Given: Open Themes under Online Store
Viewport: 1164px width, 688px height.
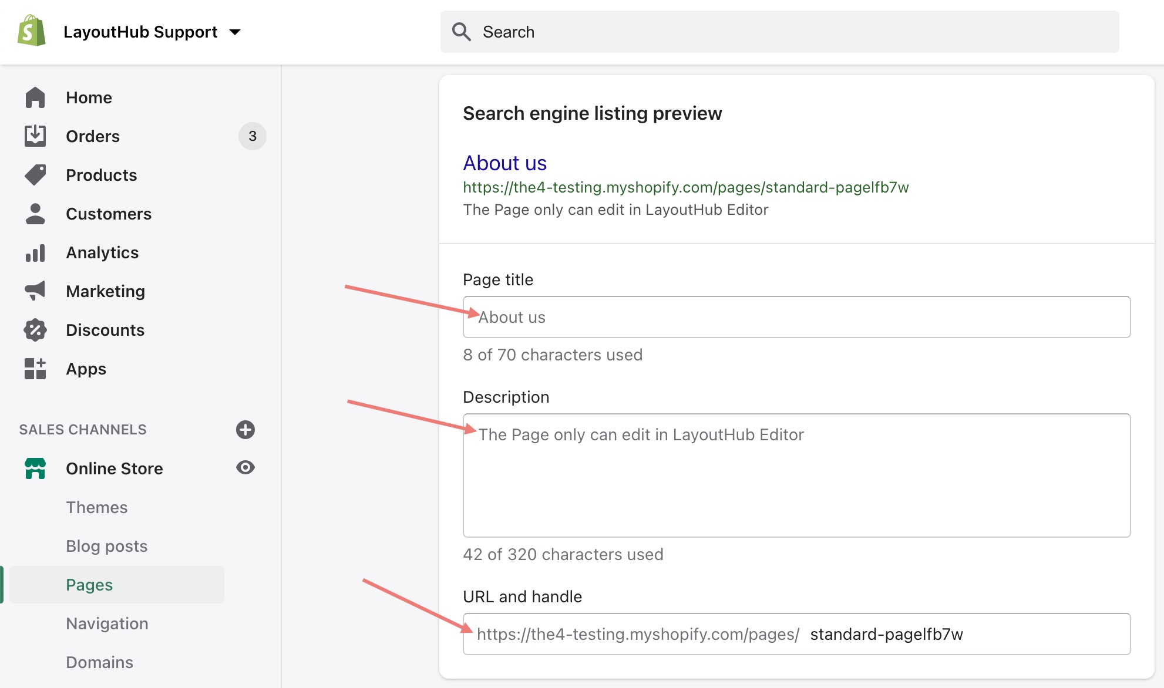Looking at the screenshot, I should (x=97, y=507).
